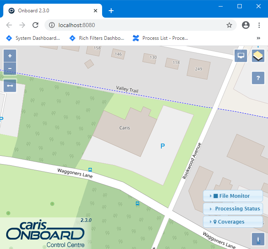Open a new browser tab

click(111, 11)
